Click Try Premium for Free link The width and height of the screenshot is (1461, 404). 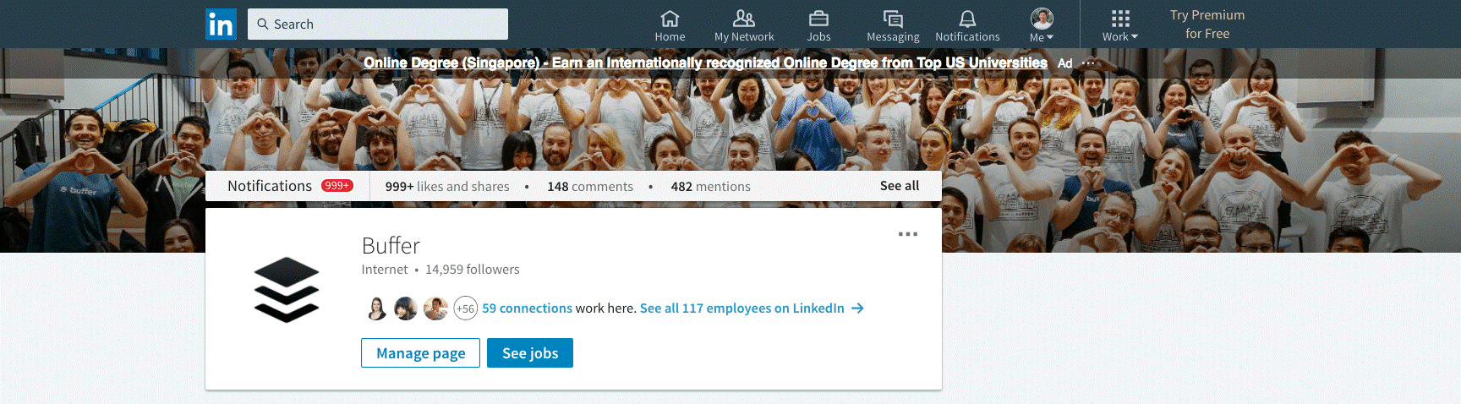[x=1207, y=25]
